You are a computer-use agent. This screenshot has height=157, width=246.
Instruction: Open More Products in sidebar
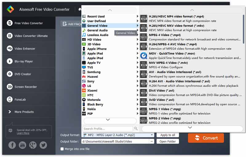click(x=24, y=112)
